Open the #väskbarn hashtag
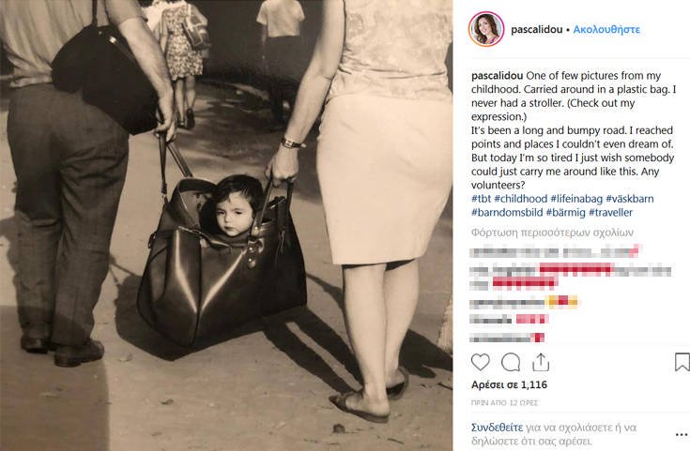Viewport: 690px width, 451px height. coord(630,199)
